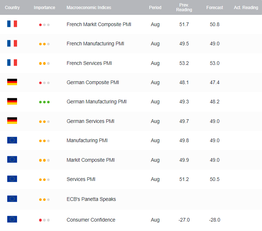Select French Services PMI index name
Screen dimensions: 262x231
(x=89, y=63)
